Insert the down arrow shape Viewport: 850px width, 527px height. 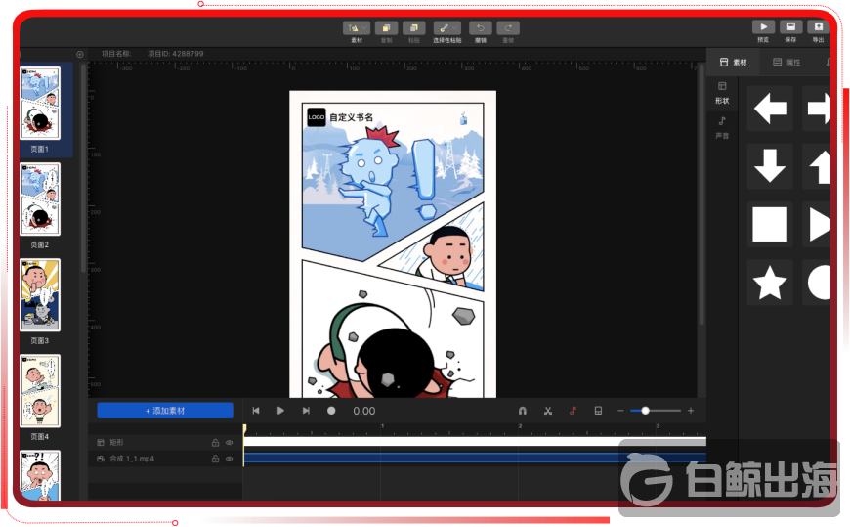(770, 166)
